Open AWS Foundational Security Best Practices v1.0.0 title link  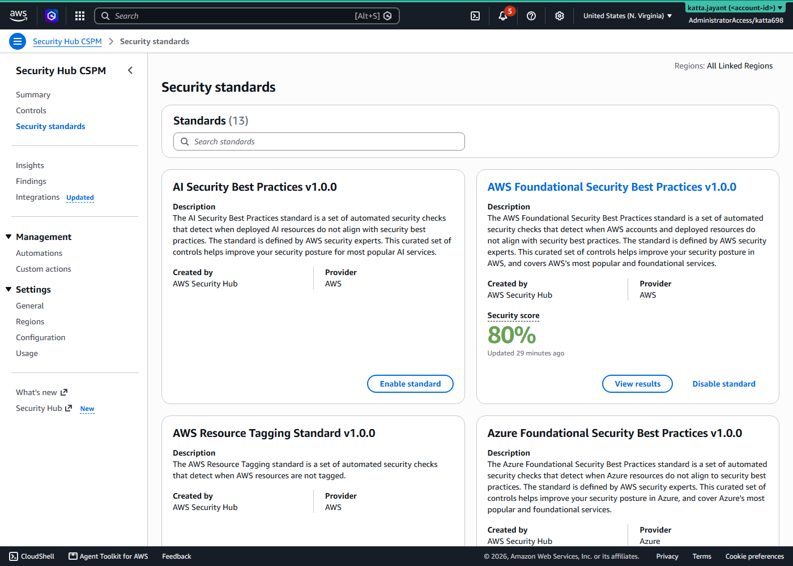click(x=612, y=187)
